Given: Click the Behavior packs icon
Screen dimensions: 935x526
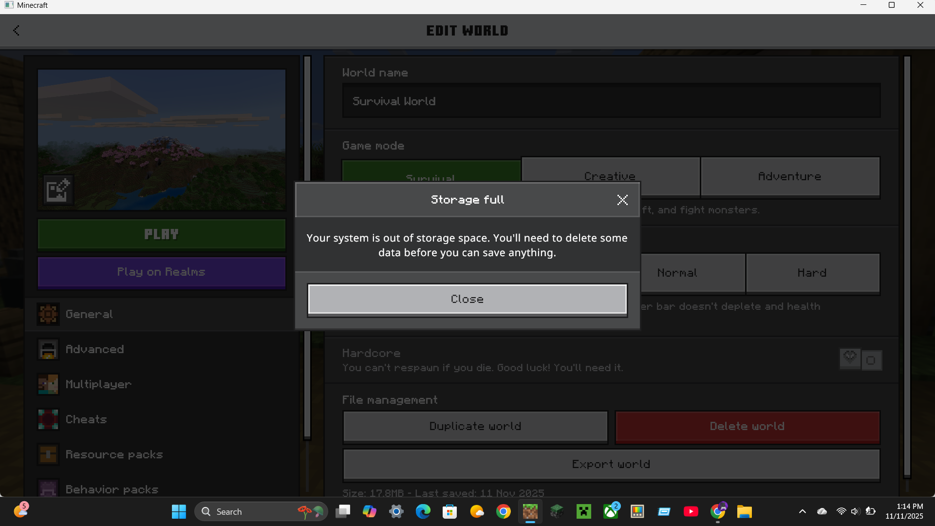Looking at the screenshot, I should (x=48, y=488).
